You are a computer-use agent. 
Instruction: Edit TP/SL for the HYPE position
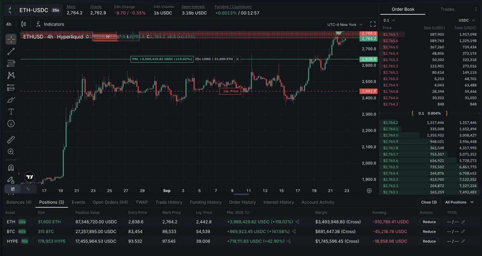[463, 241]
